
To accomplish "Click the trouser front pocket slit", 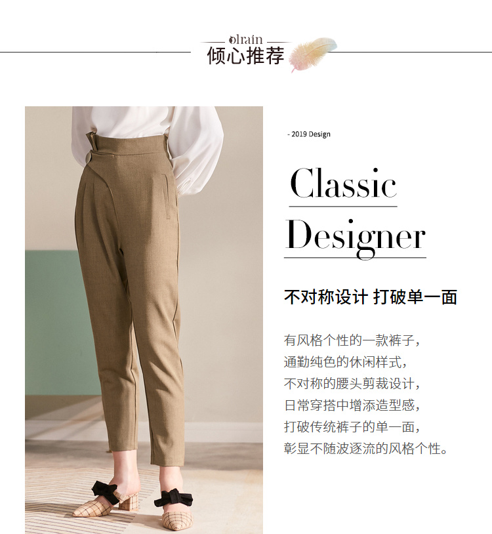I will click(166, 196).
